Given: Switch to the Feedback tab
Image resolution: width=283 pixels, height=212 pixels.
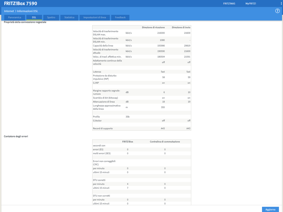Looking at the screenshot, I should 120,17.
